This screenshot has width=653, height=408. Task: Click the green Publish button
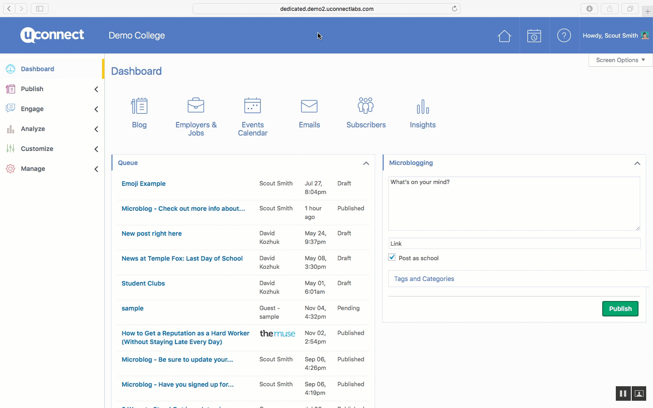point(620,309)
